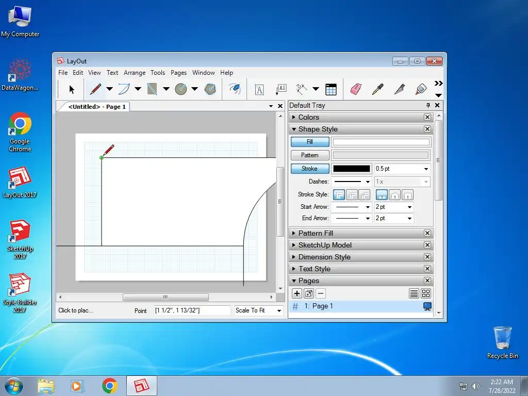Screen dimensions: 528x396
Task: Toggle the Pattern button in Shape Style
Action: (x=310, y=155)
